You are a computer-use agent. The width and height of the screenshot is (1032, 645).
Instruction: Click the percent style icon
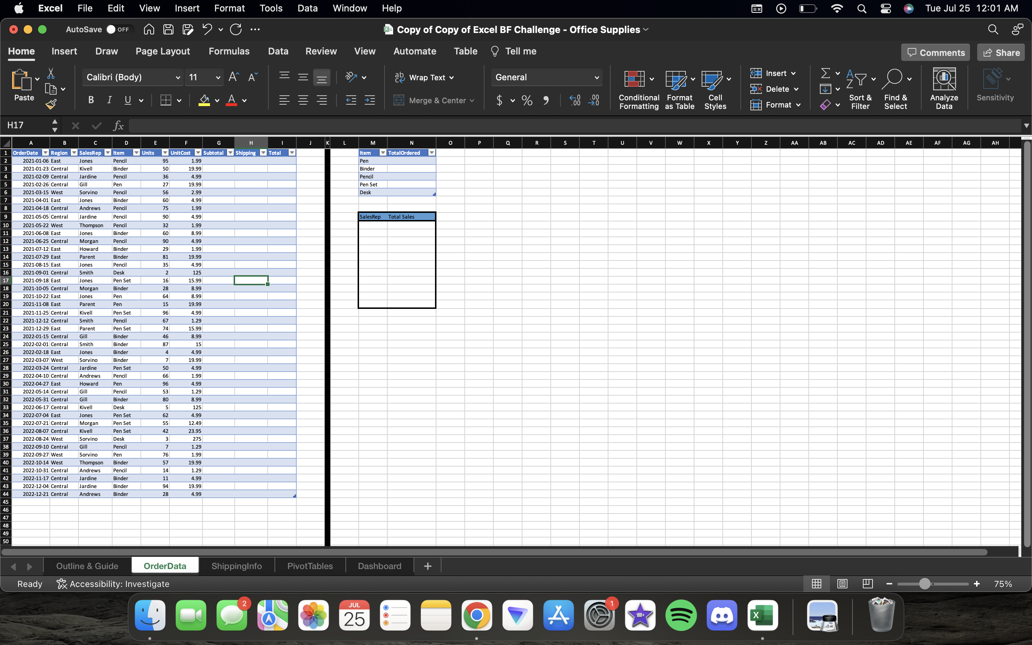click(527, 101)
